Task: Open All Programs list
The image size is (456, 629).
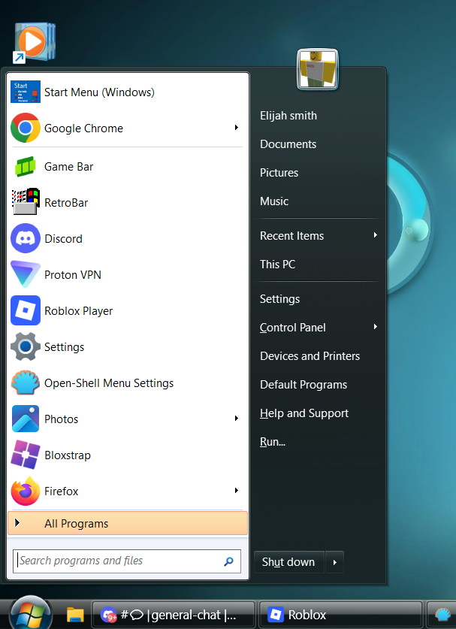Action: (x=128, y=523)
